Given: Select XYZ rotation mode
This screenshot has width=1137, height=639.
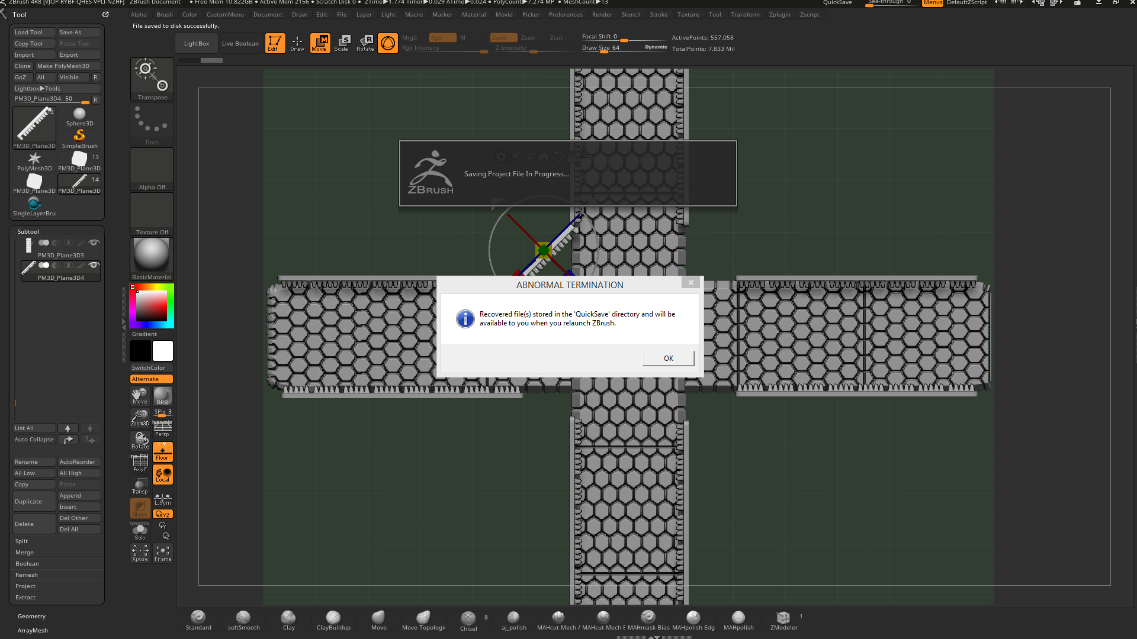Looking at the screenshot, I should pos(162,514).
